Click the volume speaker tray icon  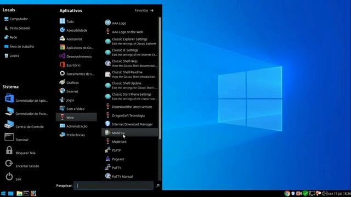[325, 193]
